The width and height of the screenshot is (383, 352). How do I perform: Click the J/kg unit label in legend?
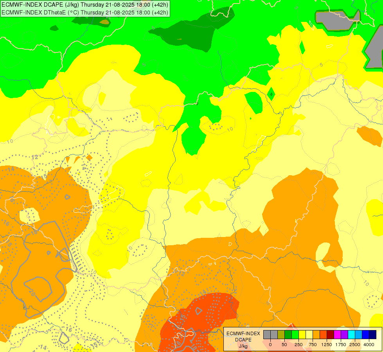[243, 346]
